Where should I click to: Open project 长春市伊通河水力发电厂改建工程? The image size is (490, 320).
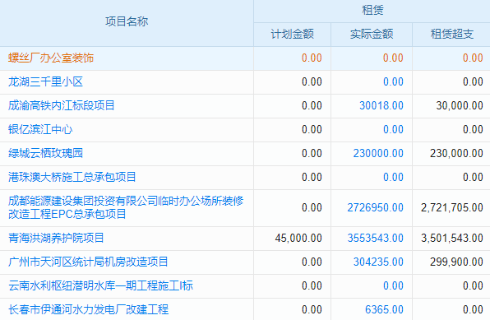(x=89, y=309)
